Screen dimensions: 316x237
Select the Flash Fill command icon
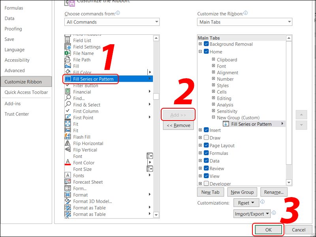point(68,137)
